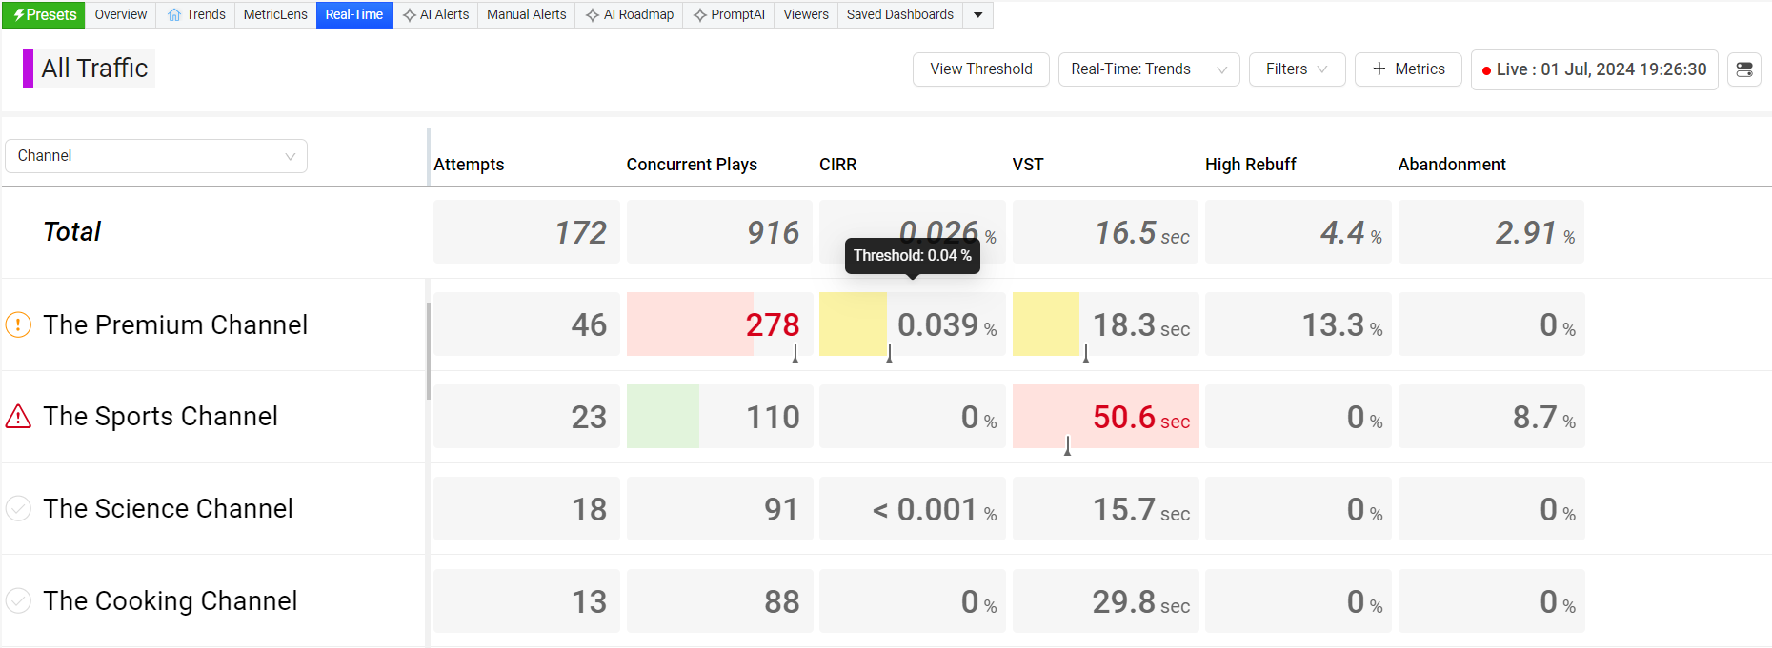This screenshot has height=648, width=1772.
Task: Click the check status icon for Science Channel
Action: tap(18, 509)
